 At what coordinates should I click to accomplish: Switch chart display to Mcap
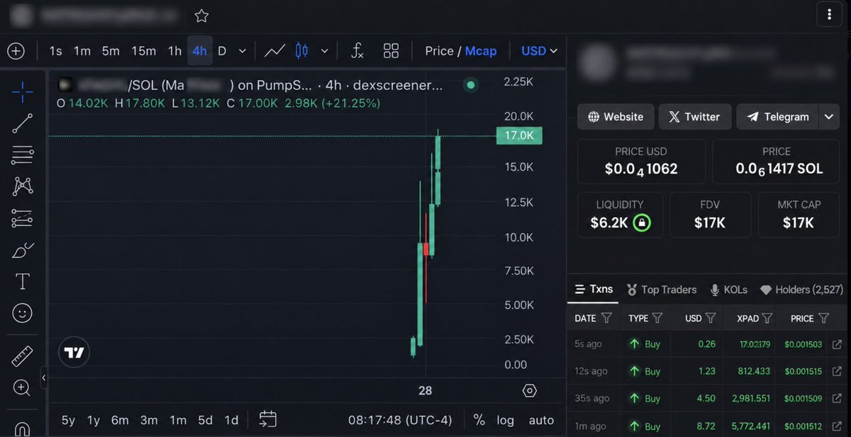(x=481, y=51)
